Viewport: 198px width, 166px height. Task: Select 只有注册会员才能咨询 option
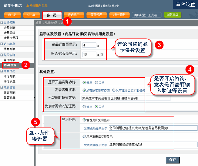pyautogui.click(x=114, y=90)
